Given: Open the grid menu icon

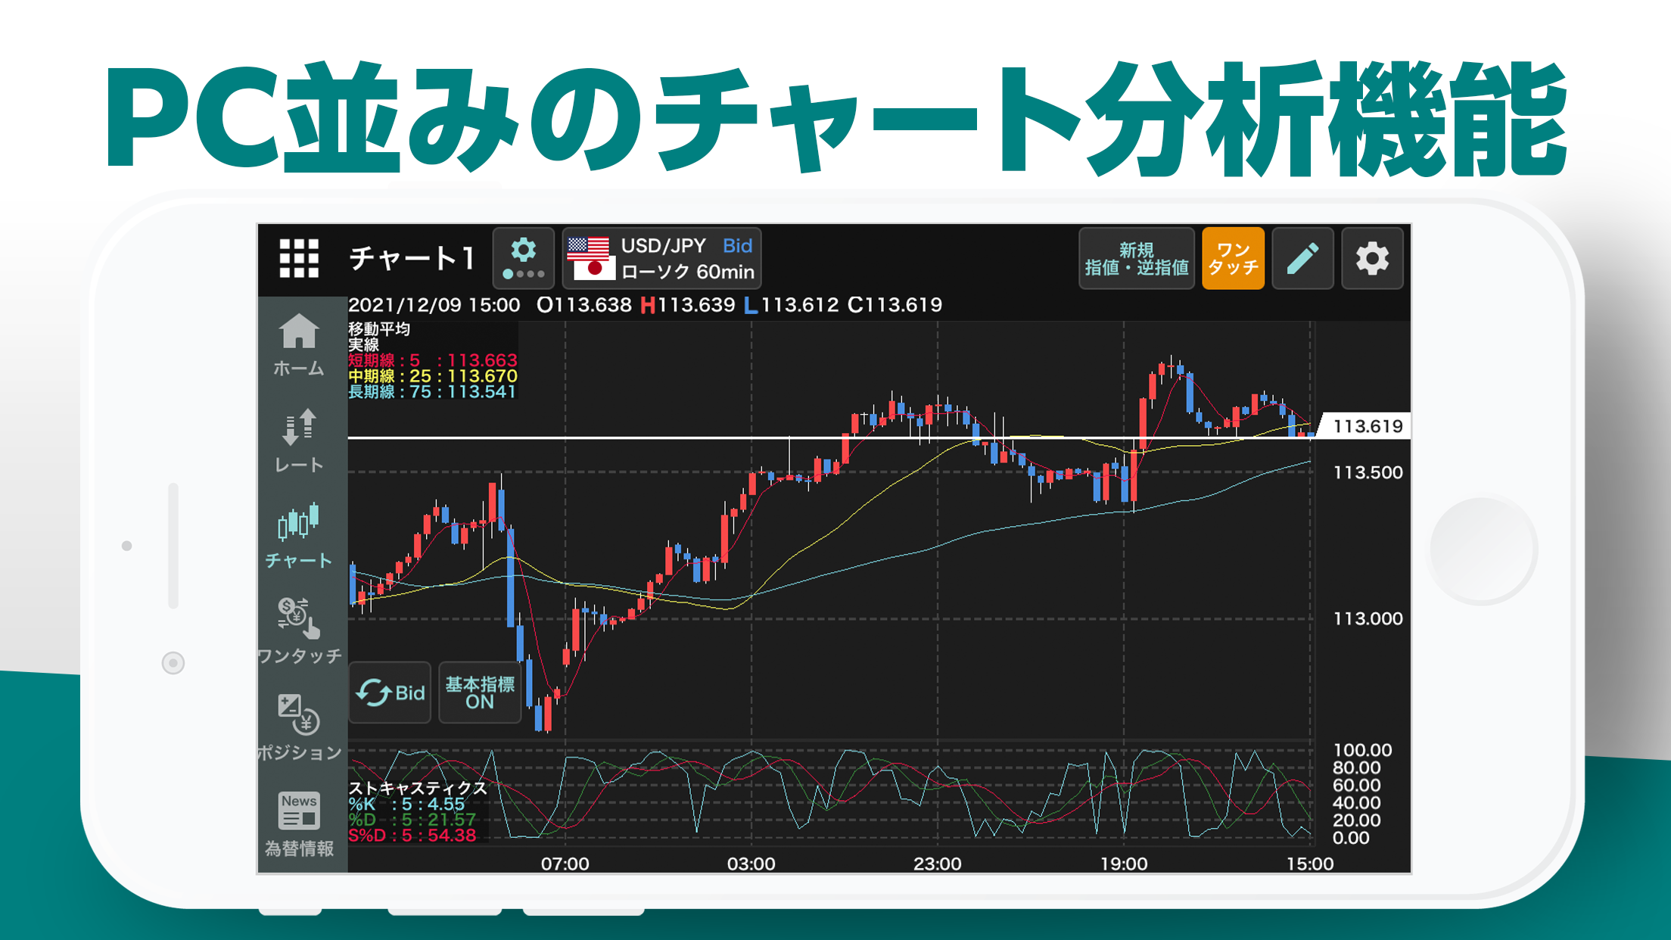Looking at the screenshot, I should 299,259.
